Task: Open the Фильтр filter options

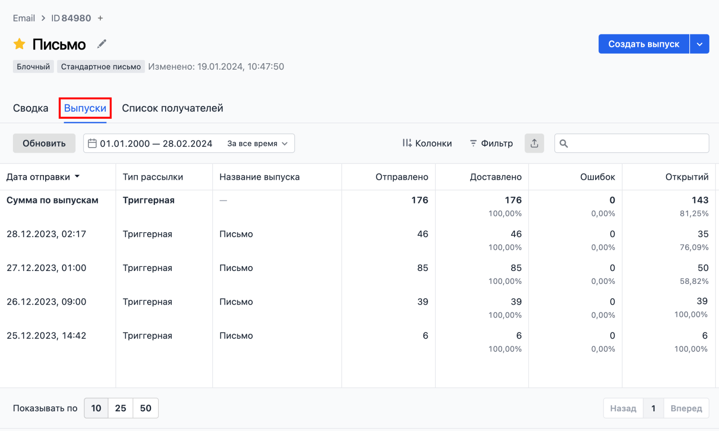Action: 491,143
